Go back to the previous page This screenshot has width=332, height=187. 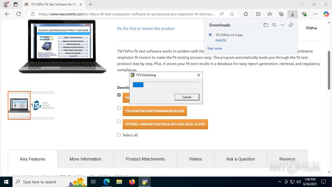(x=7, y=14)
